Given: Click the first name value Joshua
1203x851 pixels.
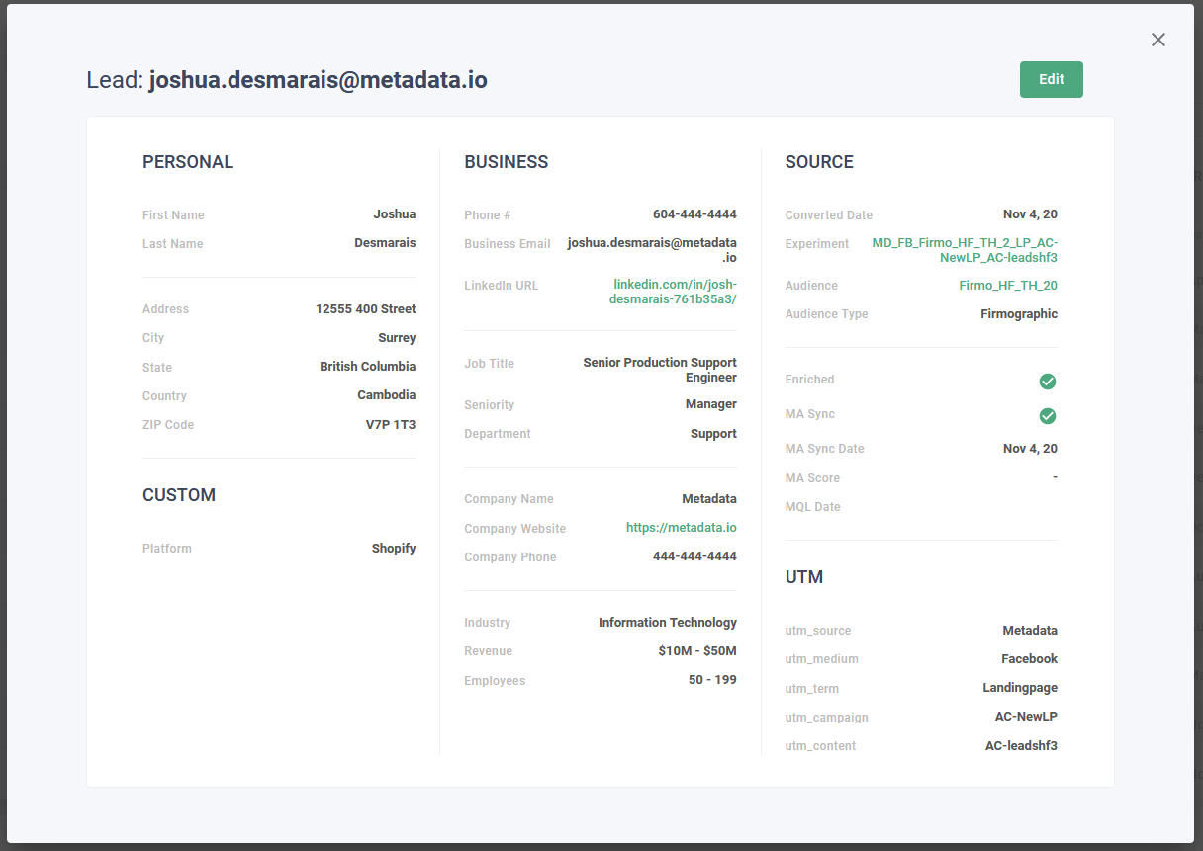Looking at the screenshot, I should click(x=395, y=214).
